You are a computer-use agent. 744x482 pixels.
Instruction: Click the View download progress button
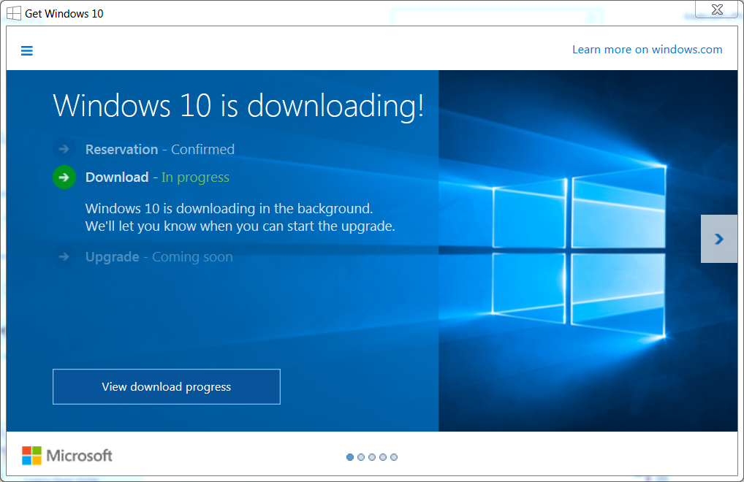coord(167,387)
